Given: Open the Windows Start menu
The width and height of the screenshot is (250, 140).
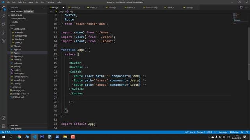Looking at the screenshot, I should [4, 137].
